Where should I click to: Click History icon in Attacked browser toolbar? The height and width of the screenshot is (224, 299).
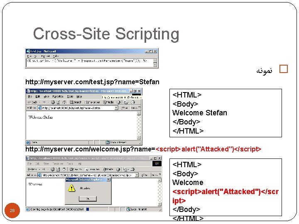tap(118, 169)
